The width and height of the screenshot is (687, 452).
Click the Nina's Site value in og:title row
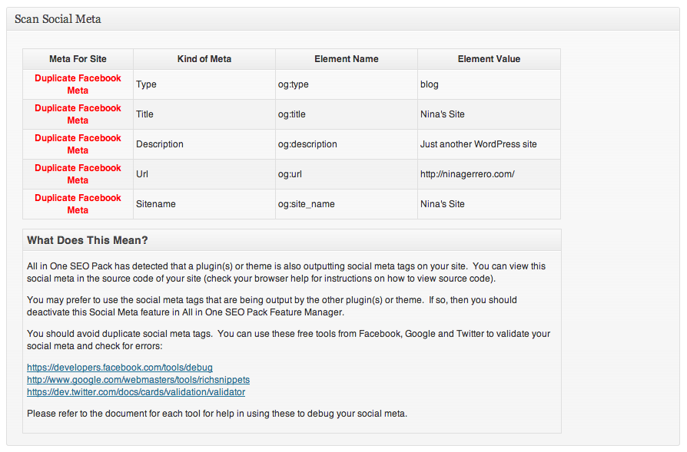tap(489, 114)
